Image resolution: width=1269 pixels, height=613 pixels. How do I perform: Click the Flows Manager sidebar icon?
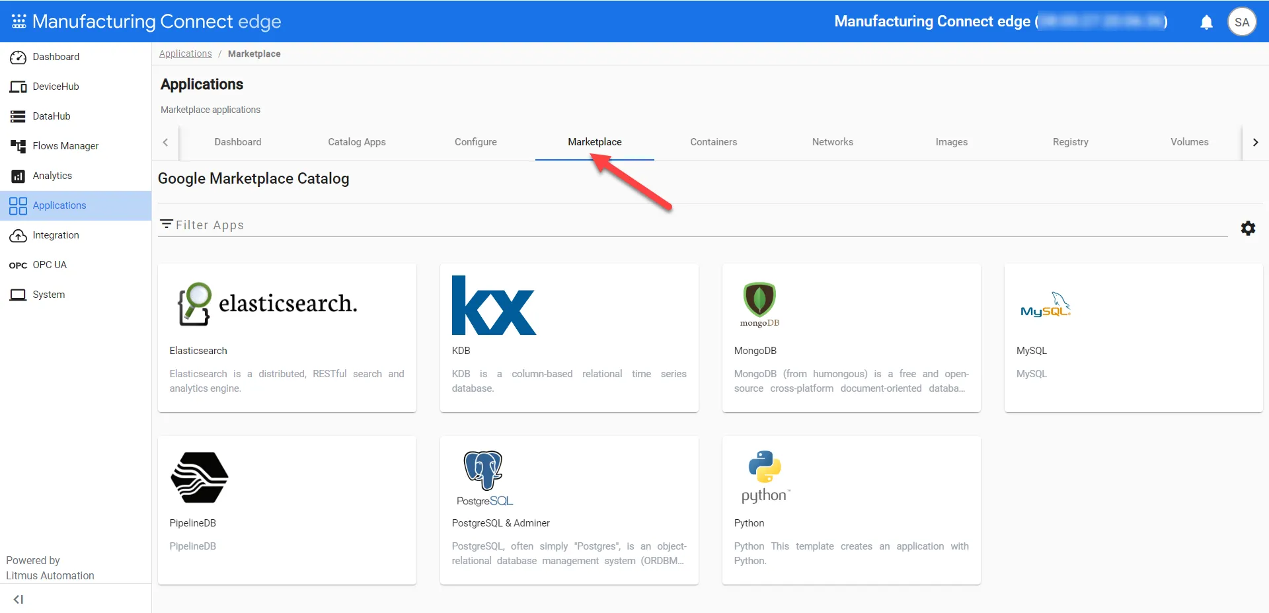(x=18, y=146)
